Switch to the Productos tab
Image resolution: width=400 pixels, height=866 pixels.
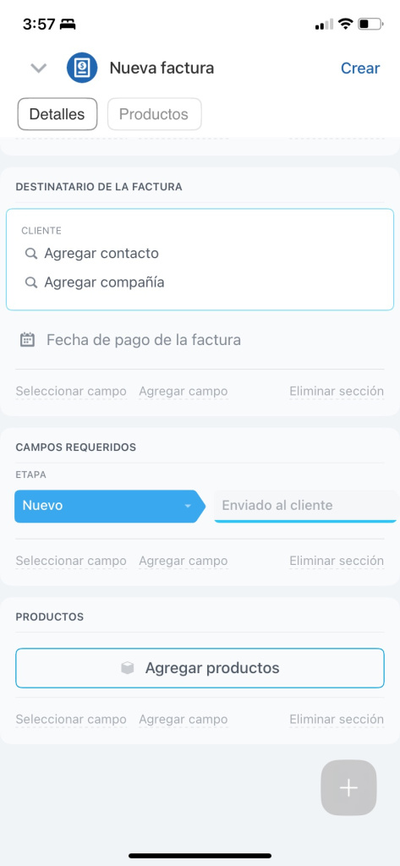(154, 114)
